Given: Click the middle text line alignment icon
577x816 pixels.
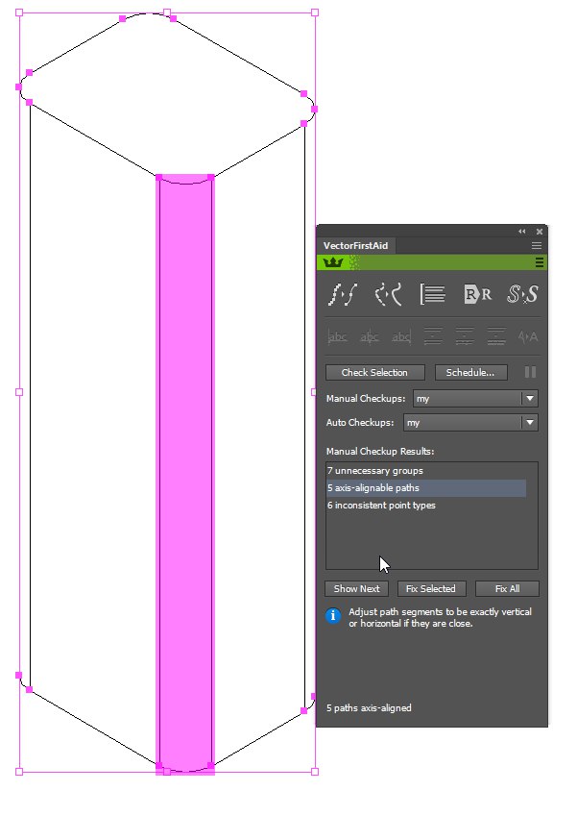Looking at the screenshot, I should (x=465, y=336).
